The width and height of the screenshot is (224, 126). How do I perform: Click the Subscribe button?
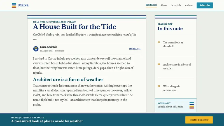[205, 5]
